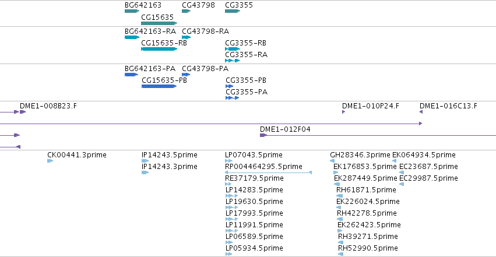
Task: Open EST RH52990.5prime
Action: pyautogui.click(x=341, y=254)
